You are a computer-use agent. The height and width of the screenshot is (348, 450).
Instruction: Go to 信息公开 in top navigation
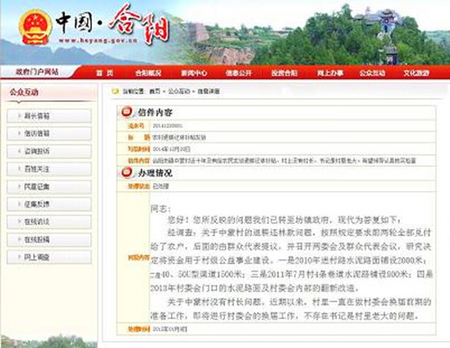pos(238,73)
